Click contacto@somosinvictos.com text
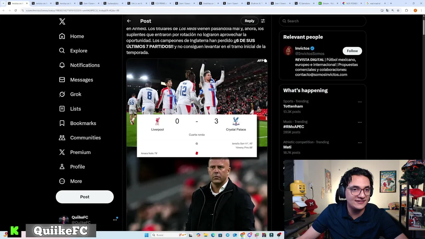The image size is (425, 239). point(321,75)
